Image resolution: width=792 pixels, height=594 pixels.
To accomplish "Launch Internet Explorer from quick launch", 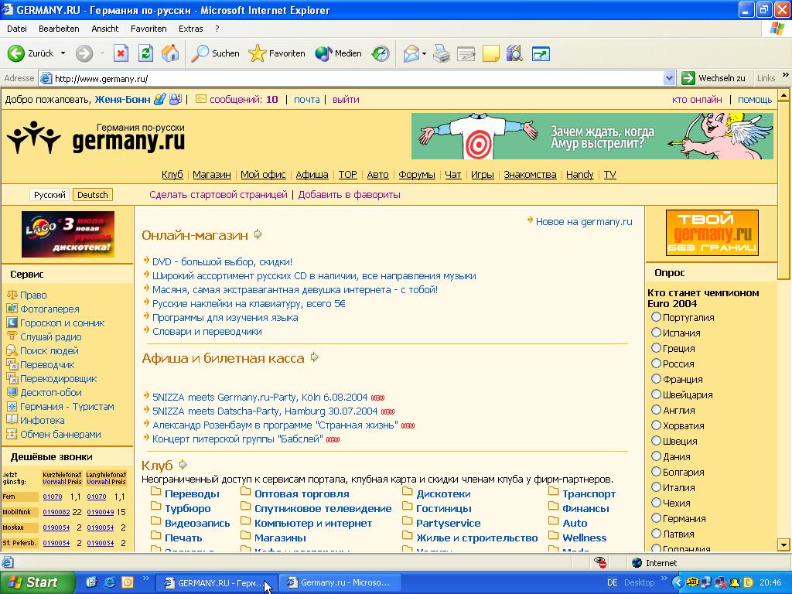I will [x=109, y=582].
